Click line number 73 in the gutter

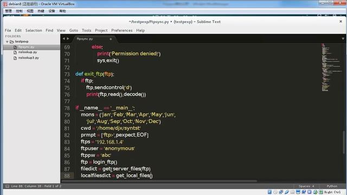point(67,74)
